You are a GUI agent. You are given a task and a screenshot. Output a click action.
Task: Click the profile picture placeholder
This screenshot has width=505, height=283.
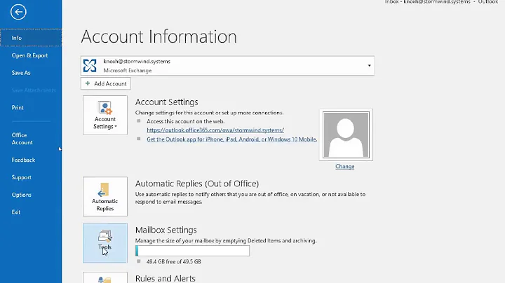click(344, 135)
